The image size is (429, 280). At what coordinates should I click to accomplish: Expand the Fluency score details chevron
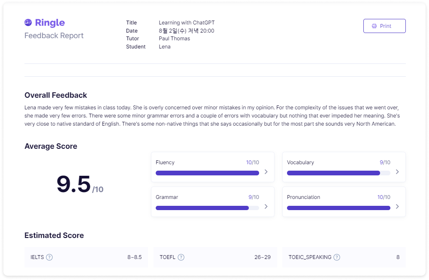pos(266,172)
